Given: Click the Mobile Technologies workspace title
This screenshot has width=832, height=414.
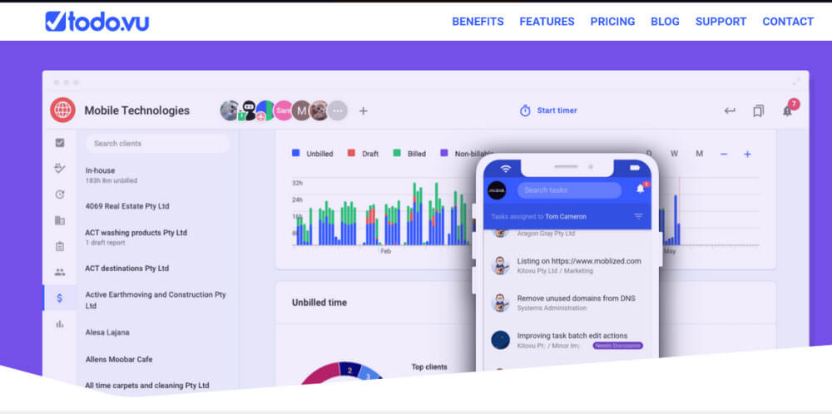Looking at the screenshot, I should coord(137,111).
